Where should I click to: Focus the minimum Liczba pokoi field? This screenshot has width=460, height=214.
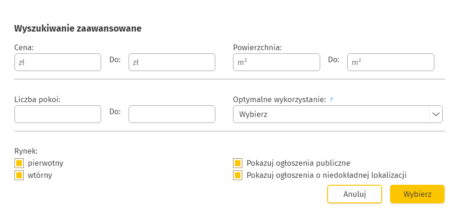click(58, 114)
